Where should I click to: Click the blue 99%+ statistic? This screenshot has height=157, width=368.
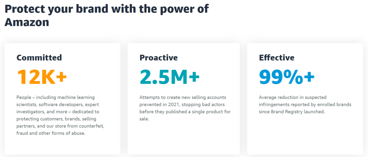[x=287, y=76]
